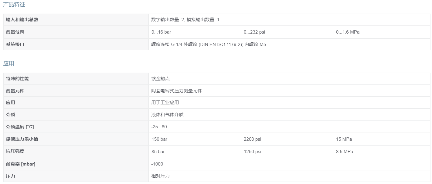Click the value 数字输出数量: 2; 模拟输出数量: 1
The image size is (432, 184).
(x=185, y=20)
